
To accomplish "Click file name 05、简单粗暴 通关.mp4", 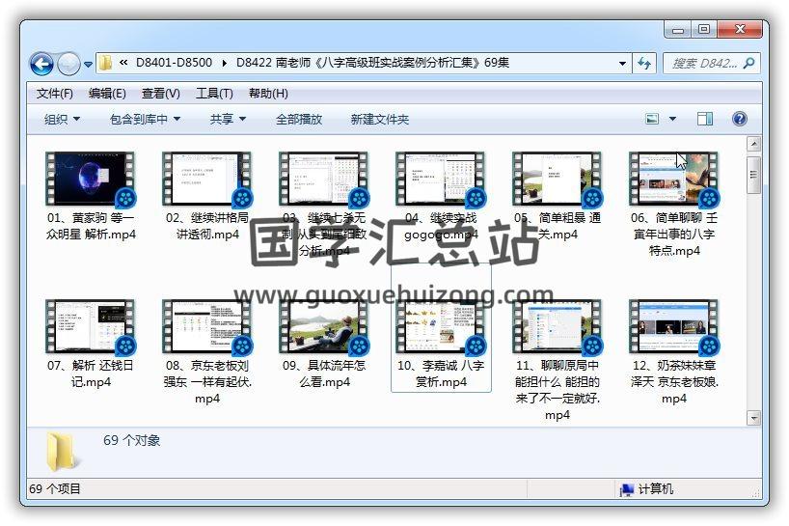I will [x=558, y=226].
